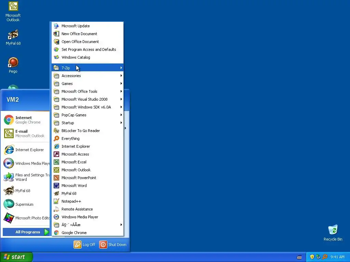This screenshot has width=350, height=262.
Task: Expand Microsoft Office Tools folder
Action: 87,91
